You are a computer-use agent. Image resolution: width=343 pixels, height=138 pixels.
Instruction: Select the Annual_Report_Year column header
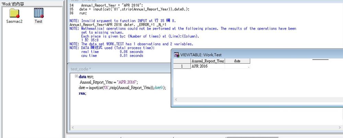tap(208, 61)
